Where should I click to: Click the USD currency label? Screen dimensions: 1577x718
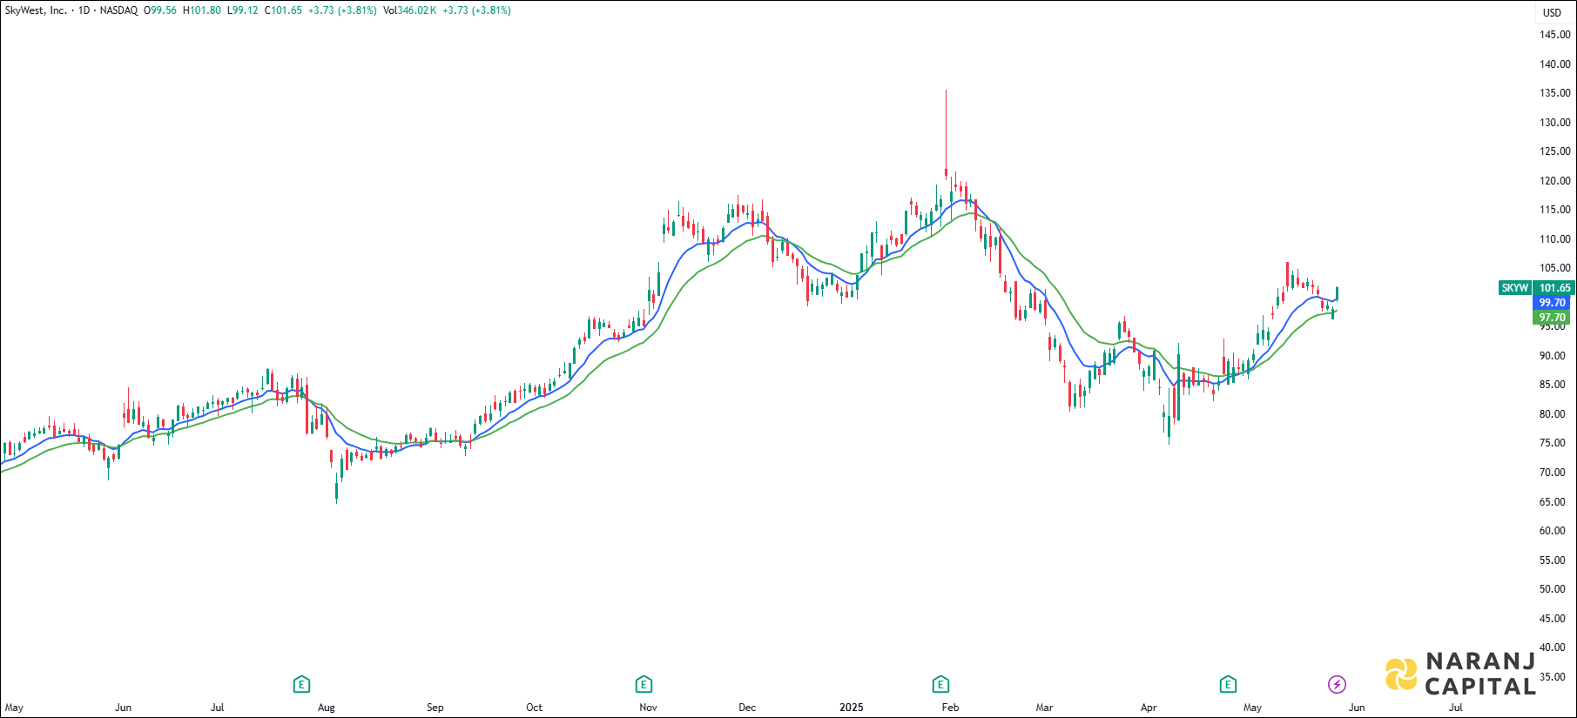[x=1553, y=12]
